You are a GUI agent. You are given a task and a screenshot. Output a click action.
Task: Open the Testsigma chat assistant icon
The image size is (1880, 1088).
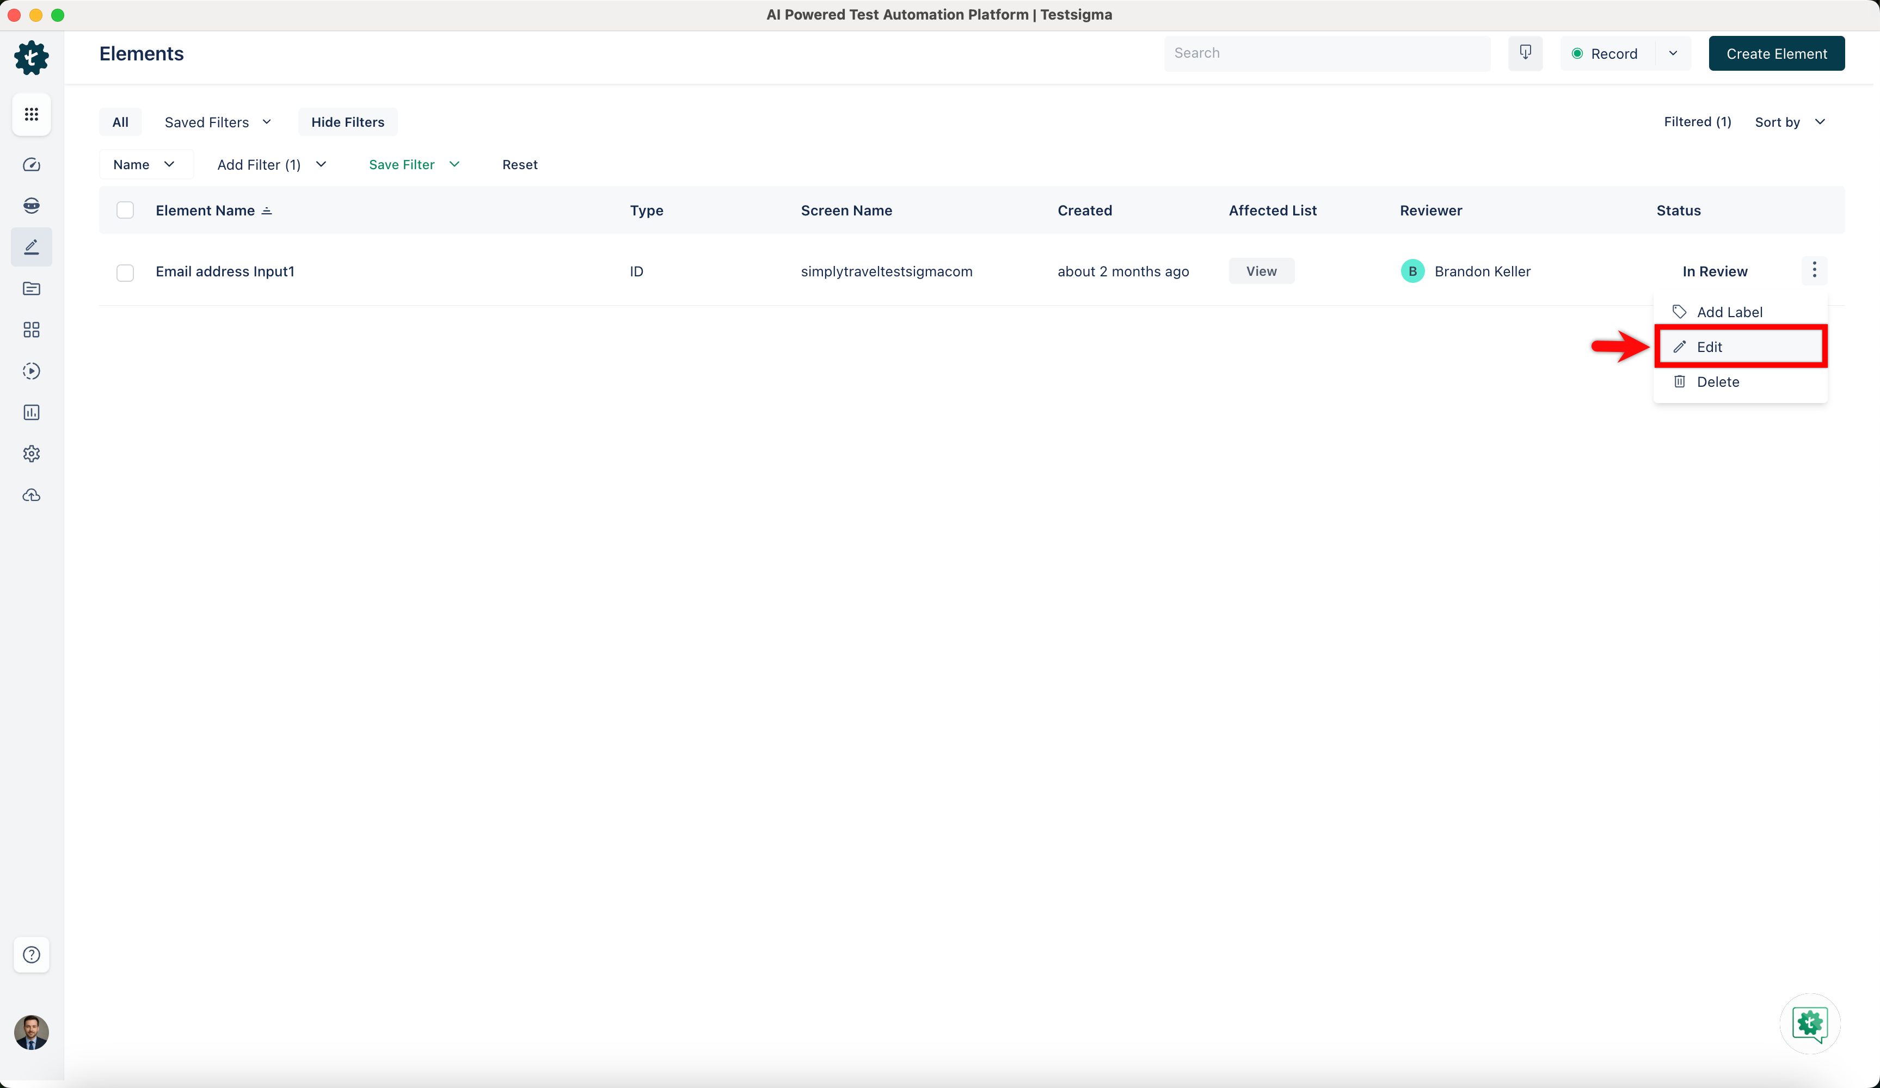click(x=1810, y=1023)
